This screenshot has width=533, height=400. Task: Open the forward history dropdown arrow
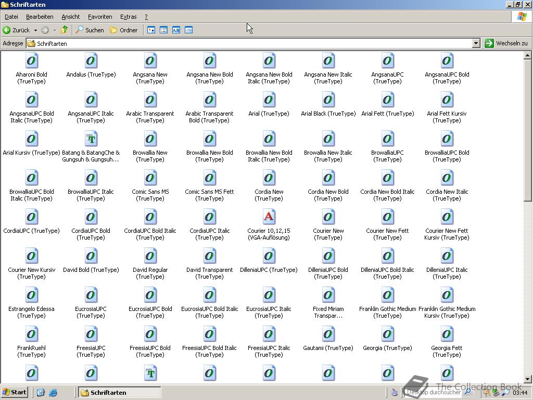point(55,30)
